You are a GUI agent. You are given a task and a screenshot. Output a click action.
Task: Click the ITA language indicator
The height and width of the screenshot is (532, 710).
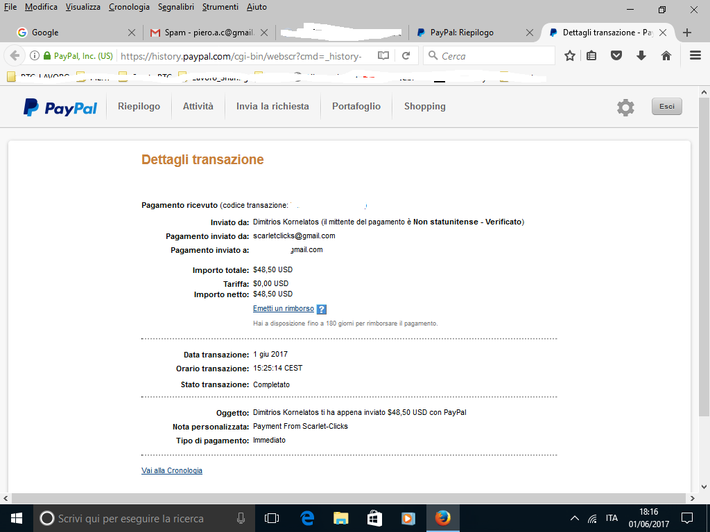tap(612, 518)
